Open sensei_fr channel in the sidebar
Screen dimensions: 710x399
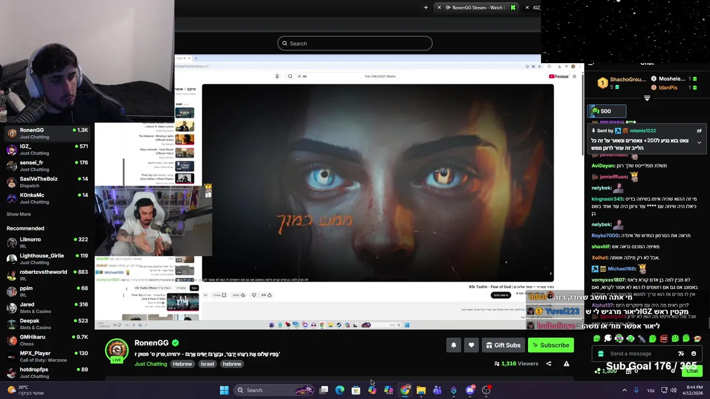(47, 166)
